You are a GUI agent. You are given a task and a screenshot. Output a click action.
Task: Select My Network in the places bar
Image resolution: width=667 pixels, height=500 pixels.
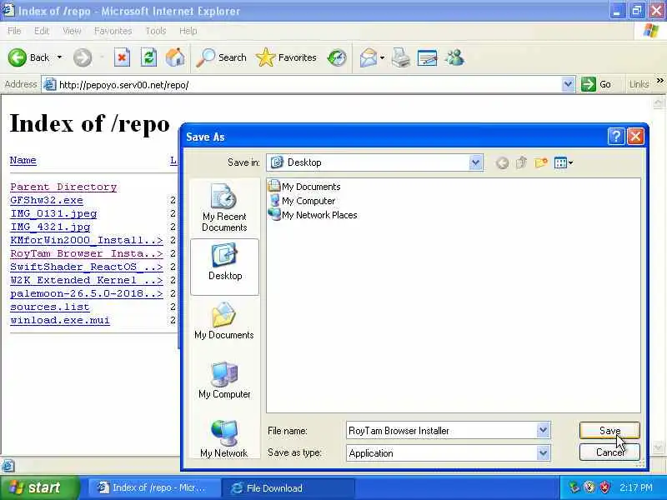[224, 439]
